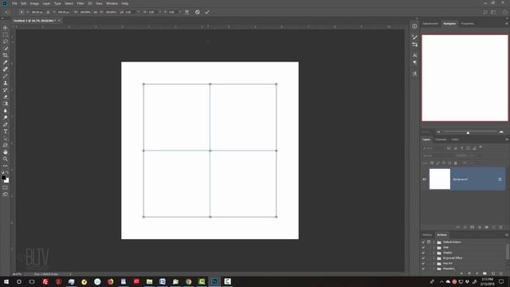Image resolution: width=510 pixels, height=287 pixels.
Task: Toggle layer filtering switch
Action: (481, 147)
